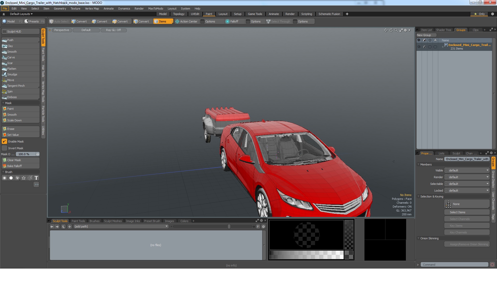Viewport: 497px width, 299px height.
Task: Open the Texture menu
Action: point(75,9)
